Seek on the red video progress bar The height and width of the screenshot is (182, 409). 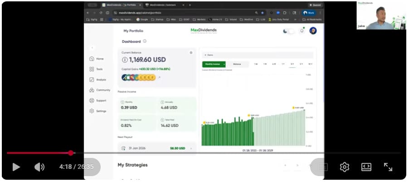[x=204, y=153]
